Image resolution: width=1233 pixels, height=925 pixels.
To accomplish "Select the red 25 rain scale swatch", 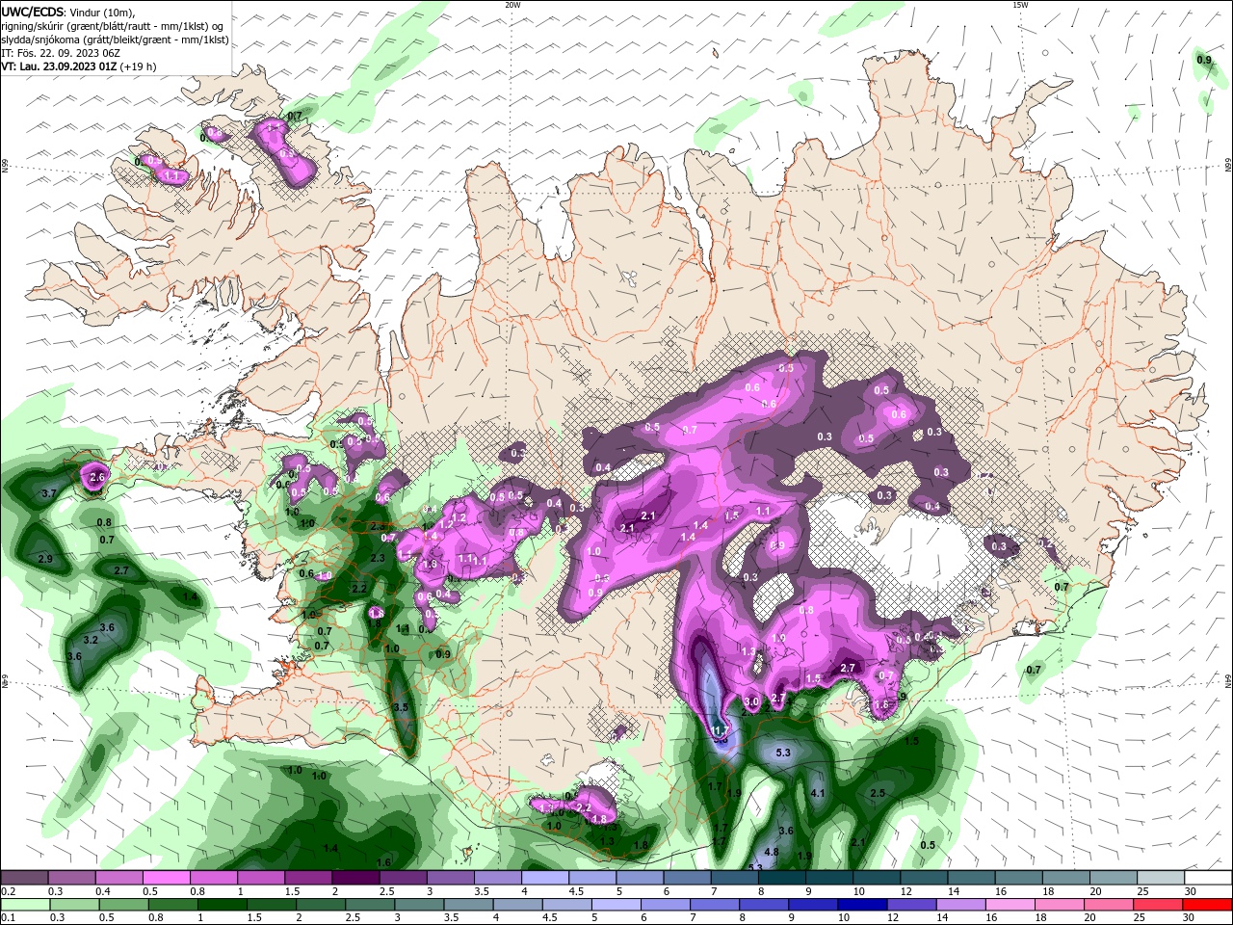I will 1159,905.
